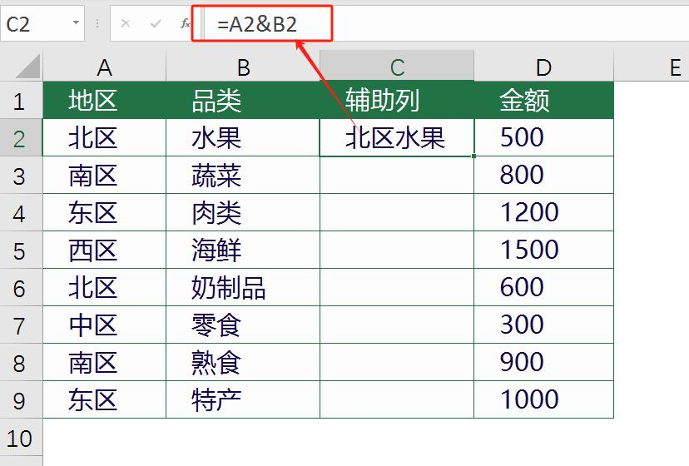Select column A header

click(104, 67)
